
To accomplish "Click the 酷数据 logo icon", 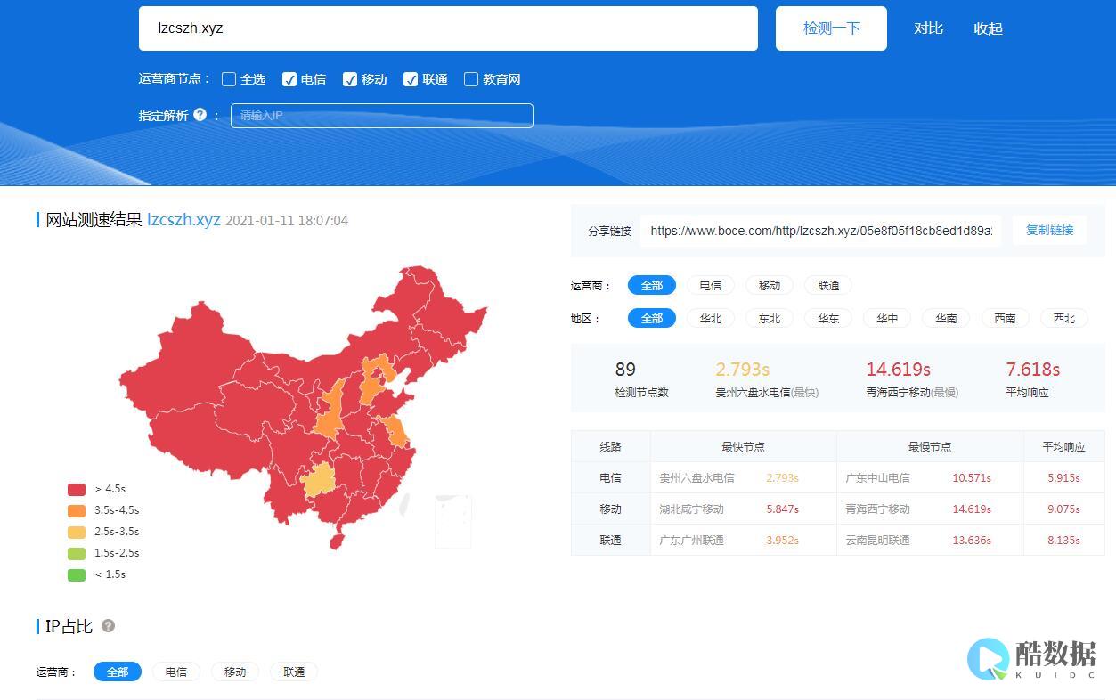I will (x=989, y=659).
